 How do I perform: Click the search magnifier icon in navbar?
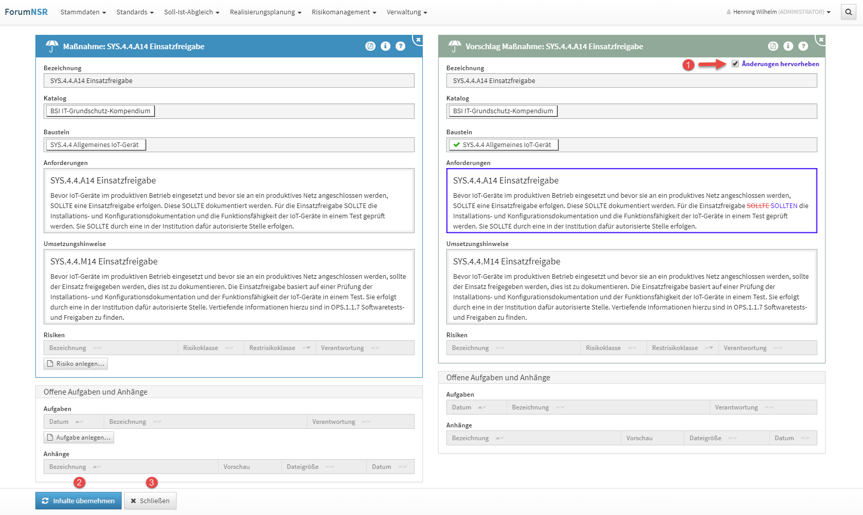[x=848, y=12]
